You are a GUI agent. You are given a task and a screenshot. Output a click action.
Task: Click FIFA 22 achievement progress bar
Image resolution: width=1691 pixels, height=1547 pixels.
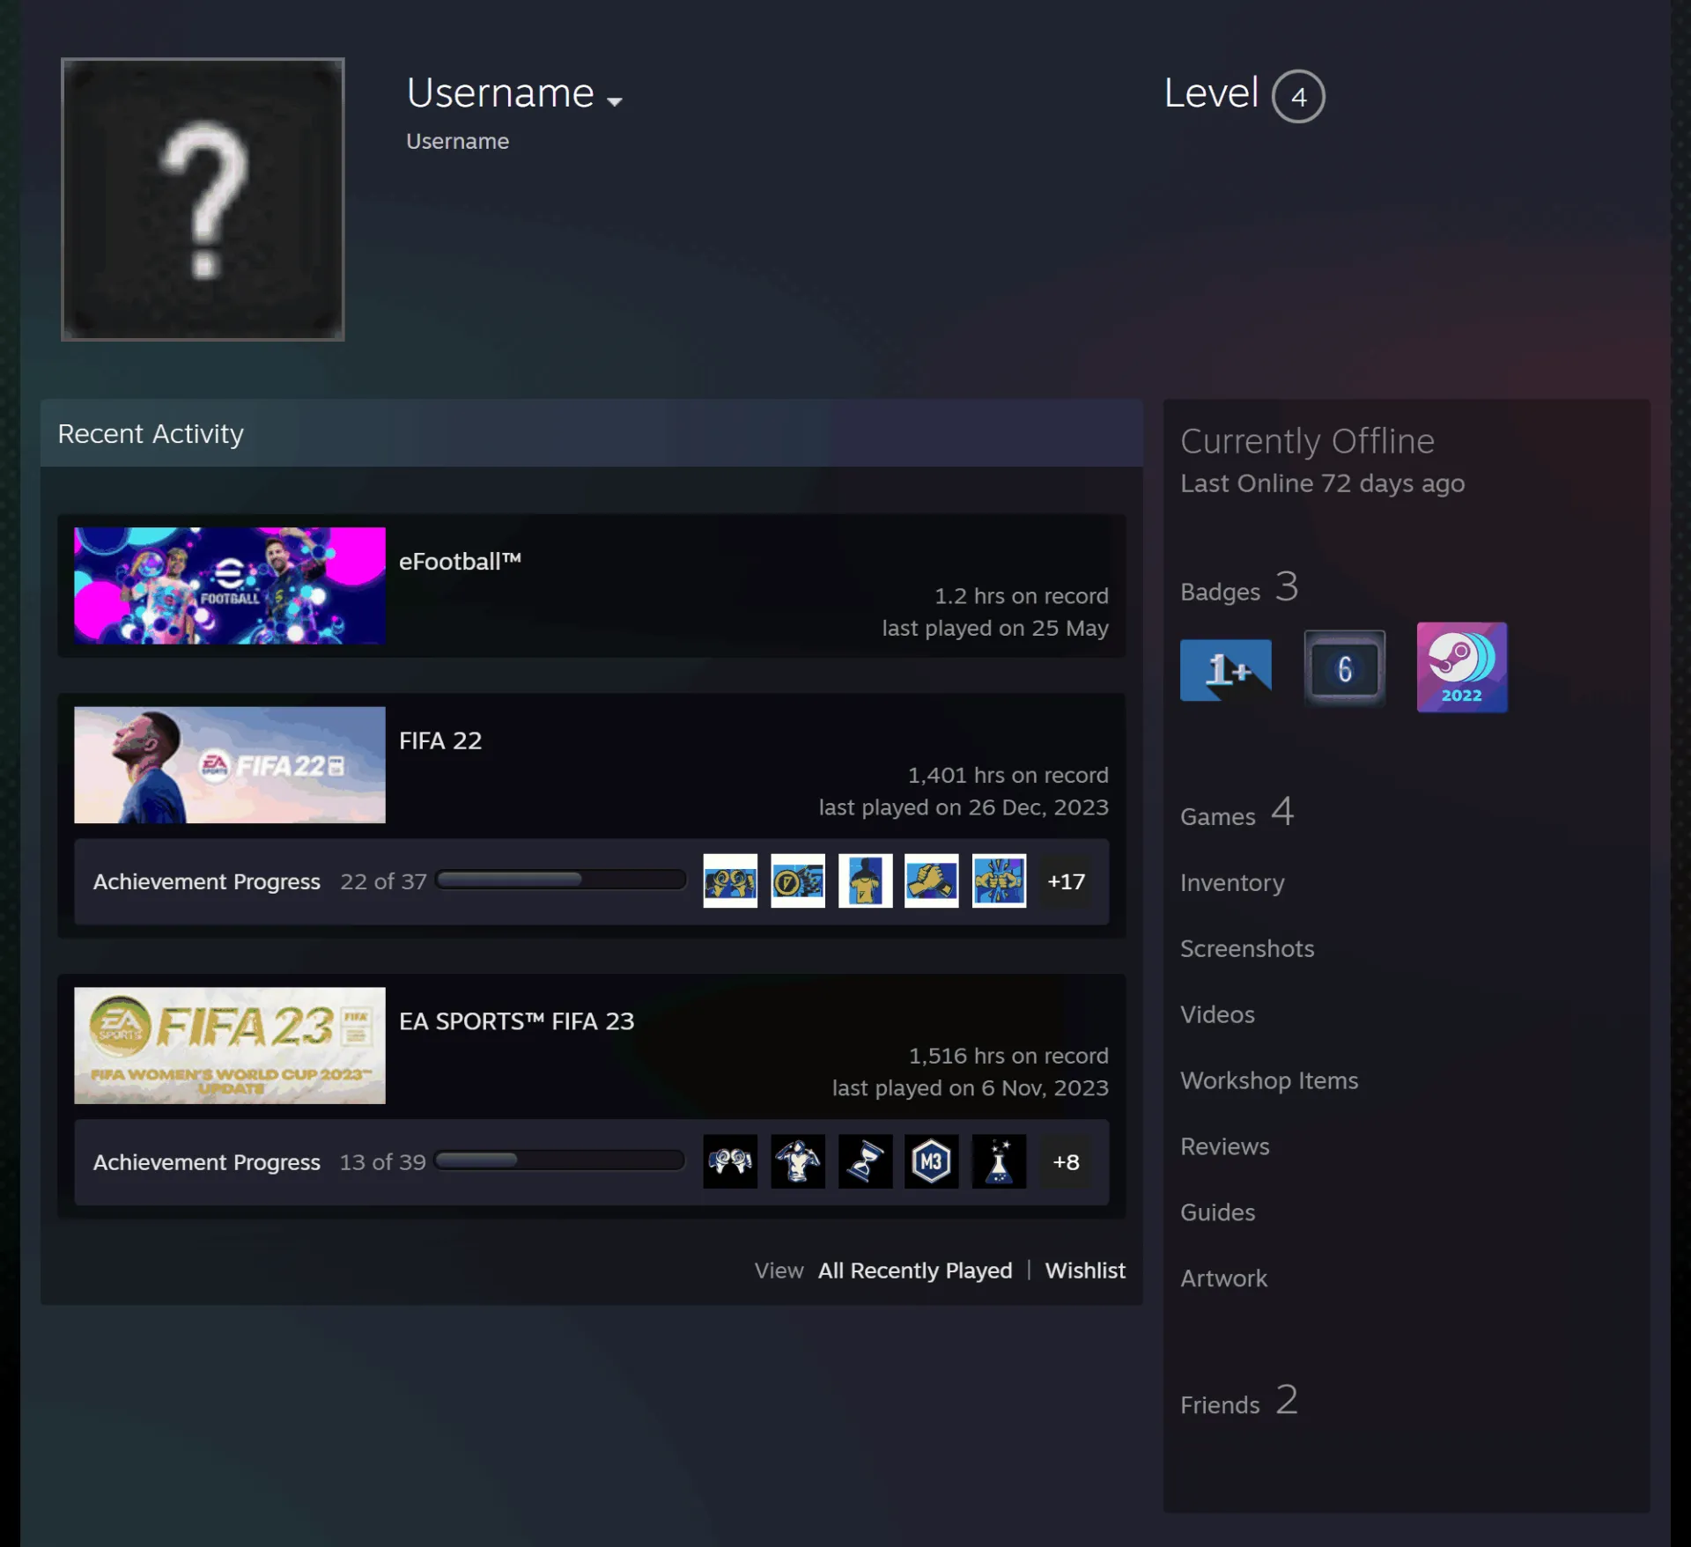tap(561, 880)
